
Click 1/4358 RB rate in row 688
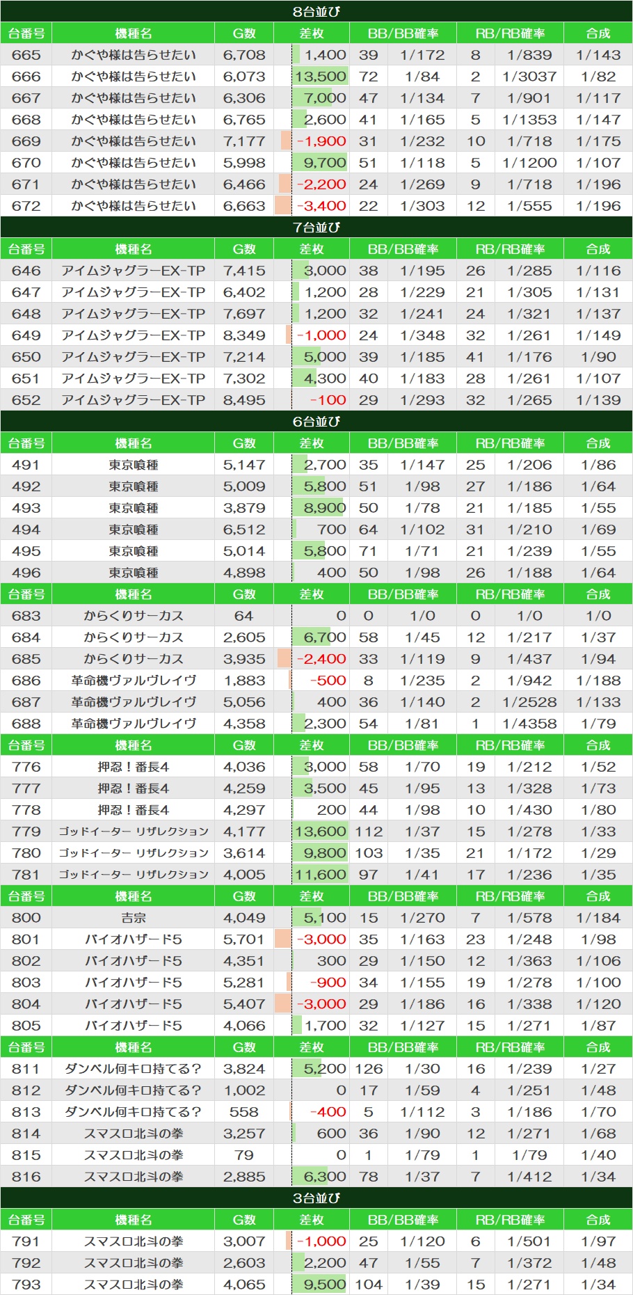click(x=529, y=724)
